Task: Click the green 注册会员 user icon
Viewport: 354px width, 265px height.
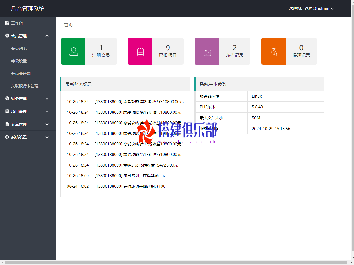Action: (73, 51)
